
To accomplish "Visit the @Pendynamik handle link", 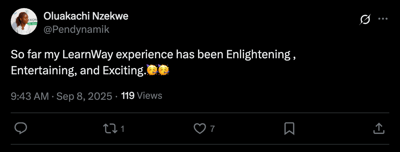I will (x=76, y=29).
